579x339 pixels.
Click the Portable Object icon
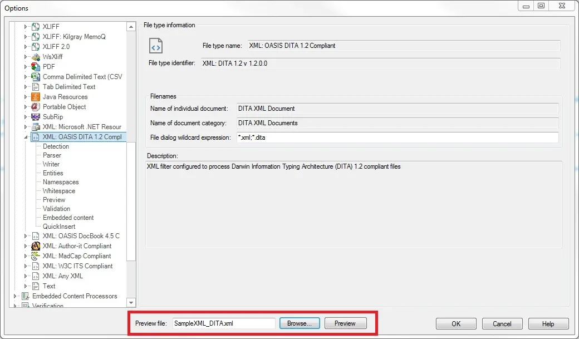click(x=36, y=107)
